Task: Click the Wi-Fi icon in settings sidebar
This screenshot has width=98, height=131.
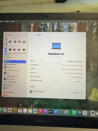Action: point(6,48)
